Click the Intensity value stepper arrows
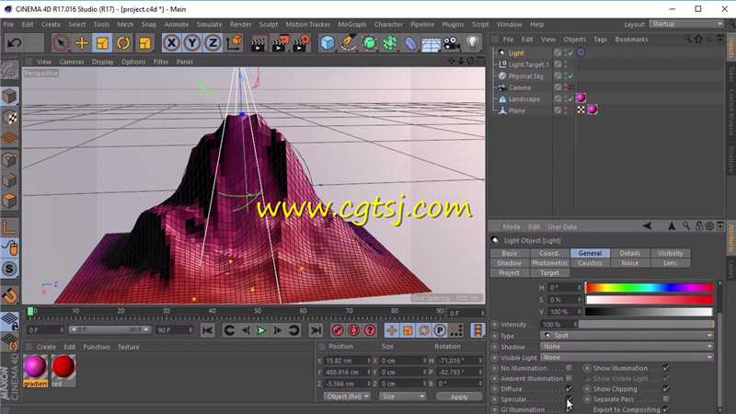This screenshot has height=414, width=736. pos(576,325)
